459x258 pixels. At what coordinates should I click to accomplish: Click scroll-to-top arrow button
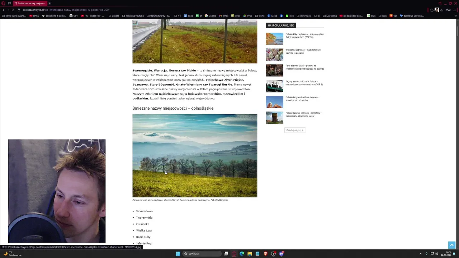[451, 245]
